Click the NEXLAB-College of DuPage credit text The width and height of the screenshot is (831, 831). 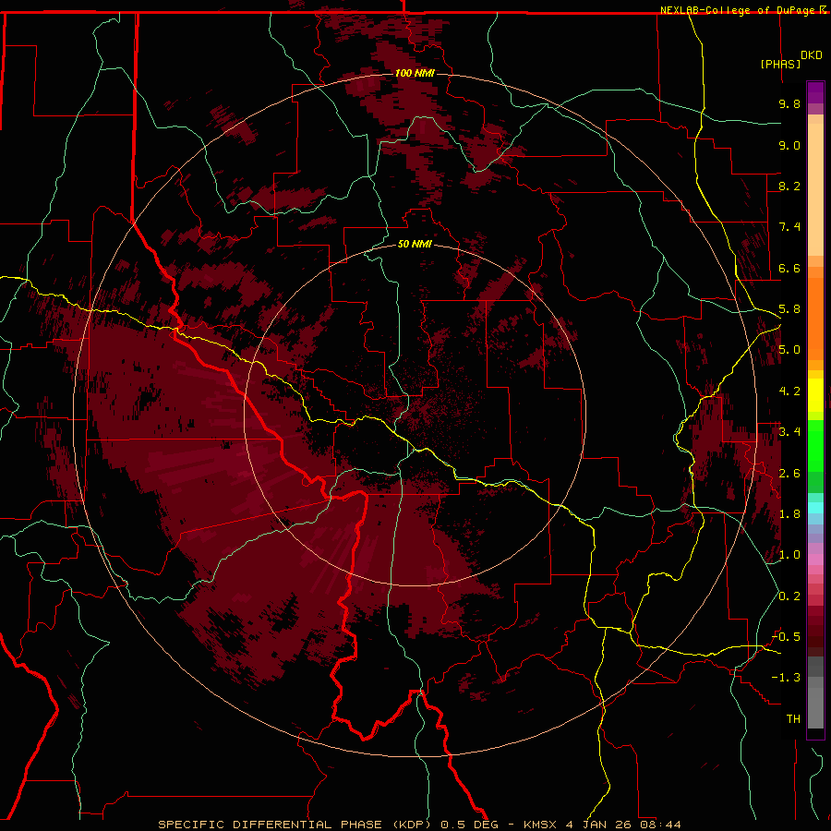point(740,10)
